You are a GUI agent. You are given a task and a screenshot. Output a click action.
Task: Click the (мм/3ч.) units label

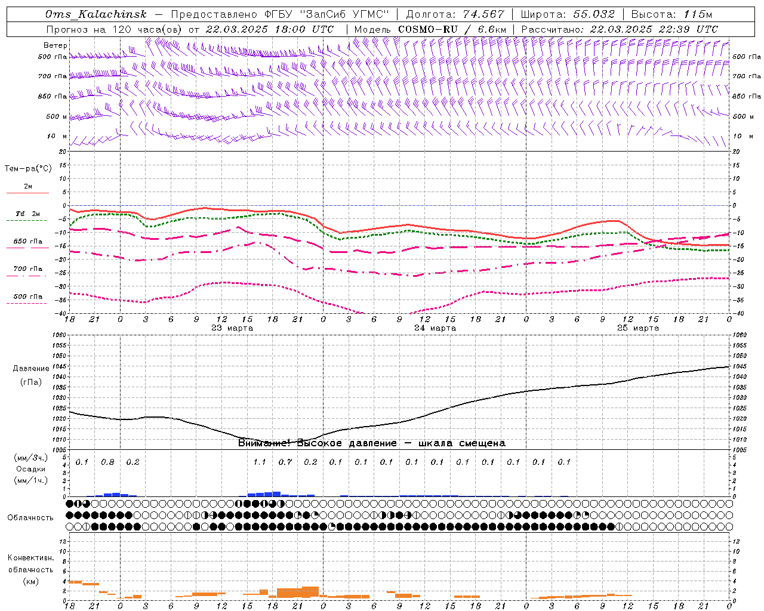click(31, 458)
